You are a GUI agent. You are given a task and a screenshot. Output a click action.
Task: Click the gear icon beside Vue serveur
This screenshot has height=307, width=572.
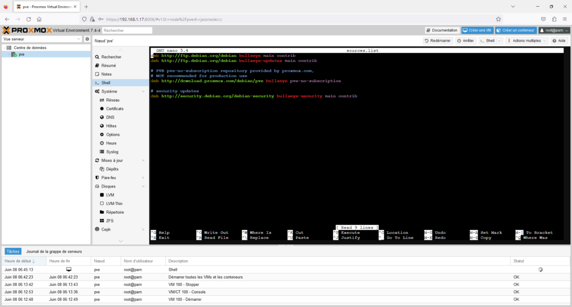[87, 39]
